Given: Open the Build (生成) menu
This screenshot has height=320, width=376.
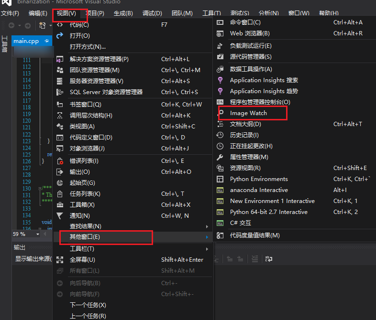Looking at the screenshot, I should point(123,13).
